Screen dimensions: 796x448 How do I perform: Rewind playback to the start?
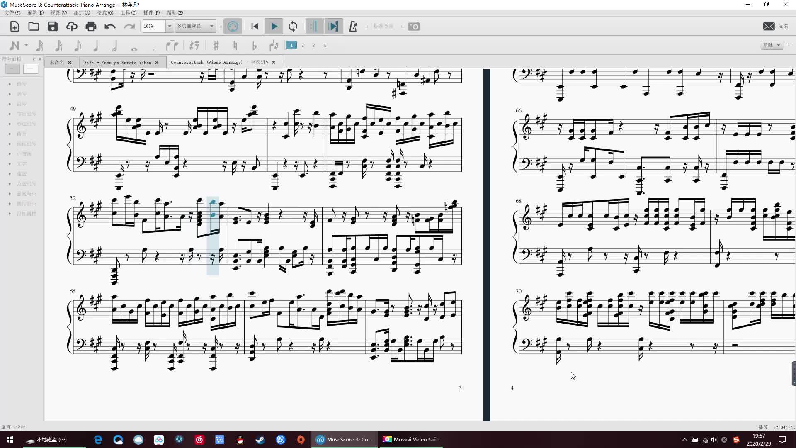pos(255,27)
